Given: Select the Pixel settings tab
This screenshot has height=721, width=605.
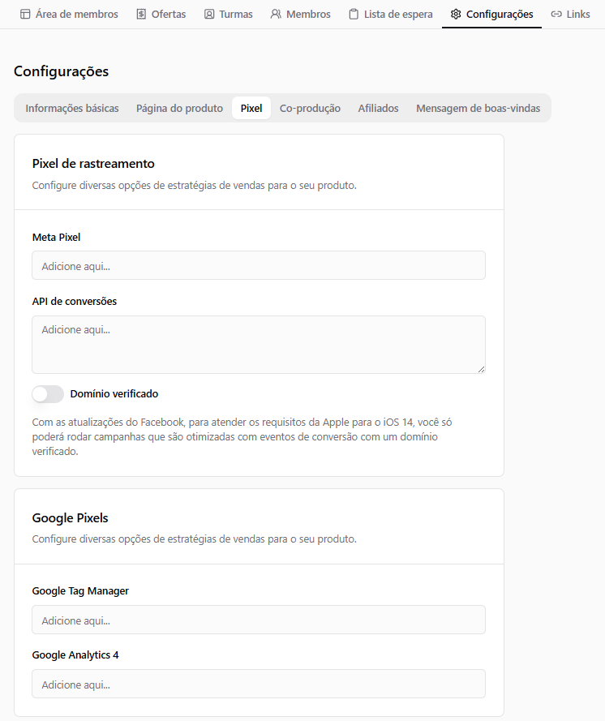Looking at the screenshot, I should tap(251, 108).
